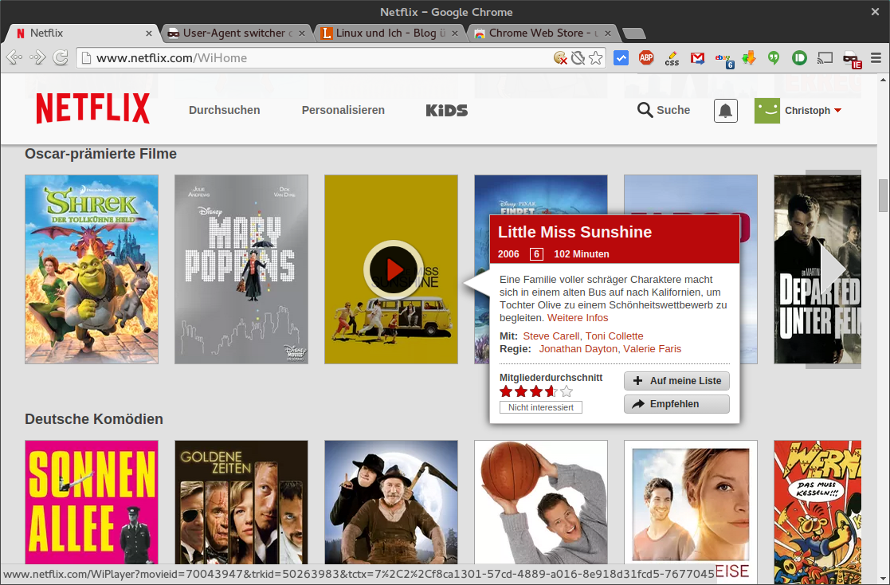Open the Chrome hamburger menu

(x=876, y=57)
